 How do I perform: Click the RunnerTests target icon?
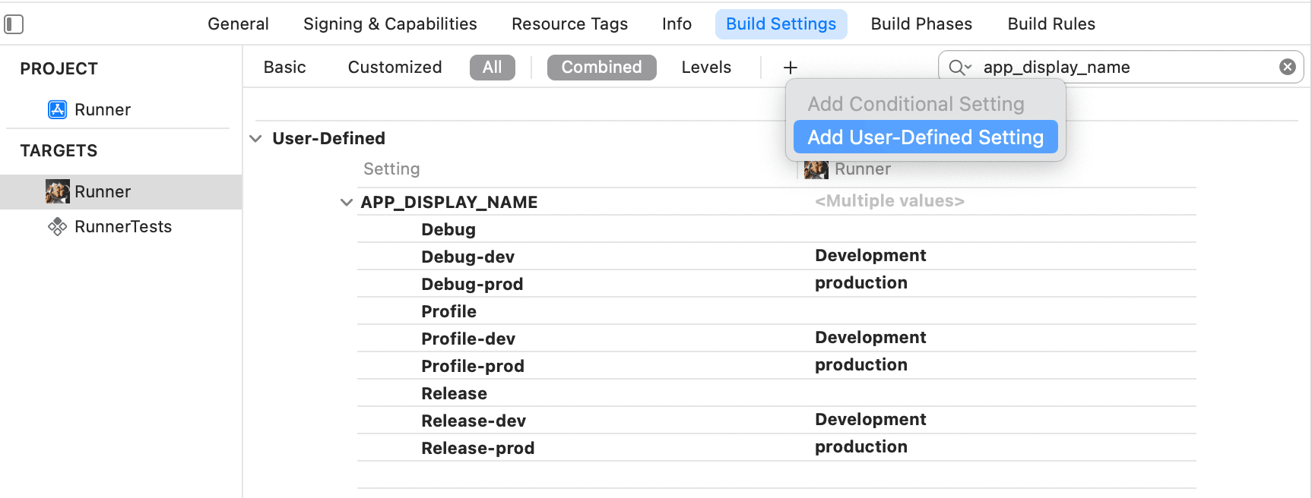(57, 226)
